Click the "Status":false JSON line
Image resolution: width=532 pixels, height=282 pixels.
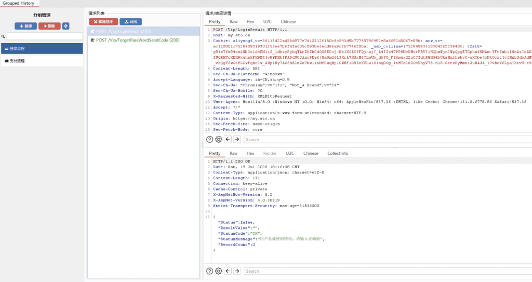[236, 223]
